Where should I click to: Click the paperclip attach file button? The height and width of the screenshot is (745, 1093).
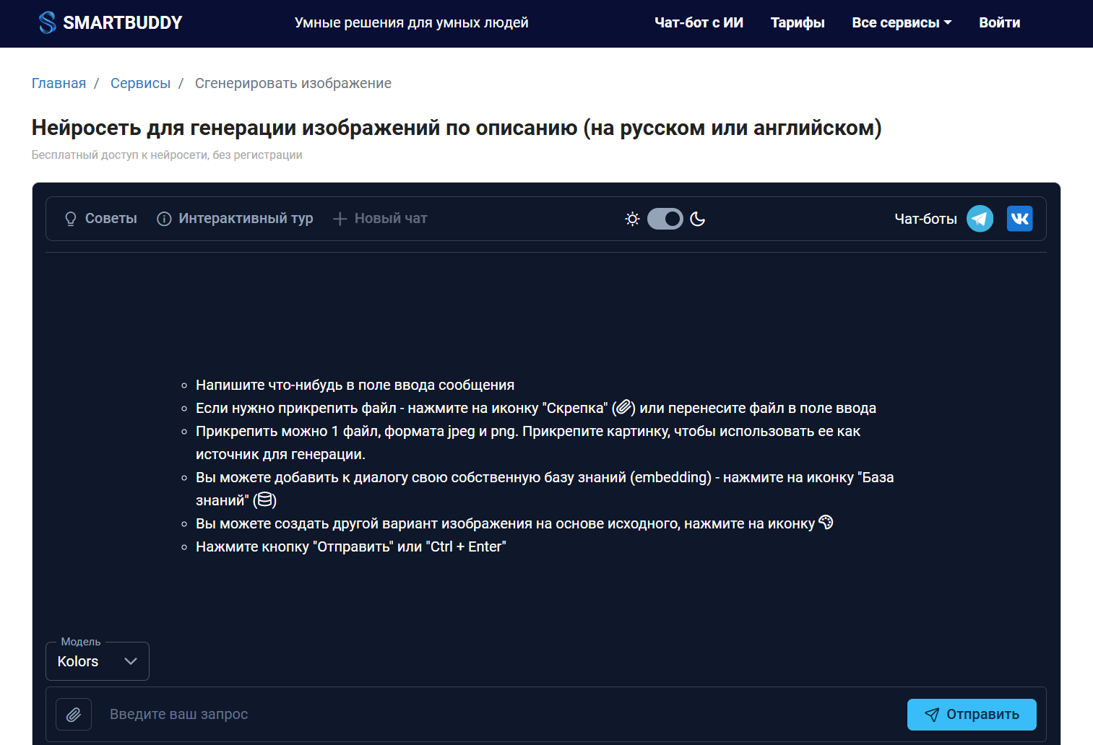pos(74,715)
